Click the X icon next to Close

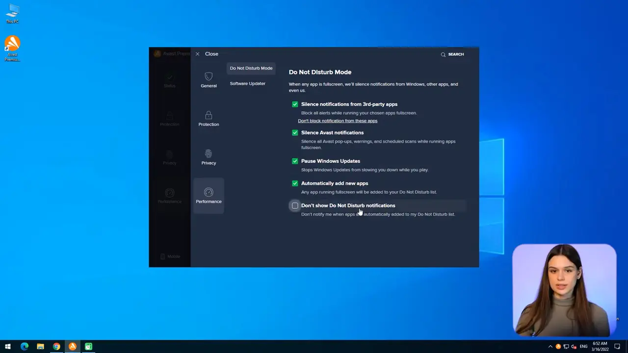pos(197,54)
